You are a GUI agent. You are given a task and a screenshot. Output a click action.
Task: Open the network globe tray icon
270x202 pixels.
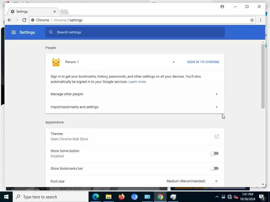230,197
